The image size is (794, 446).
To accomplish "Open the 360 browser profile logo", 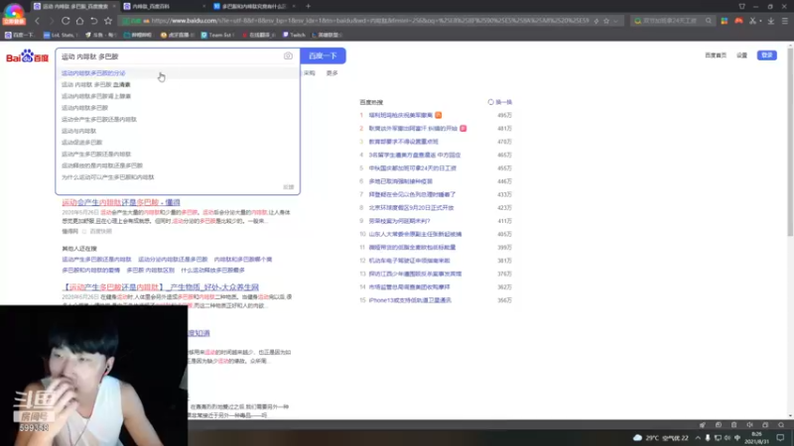I will pos(14,13).
